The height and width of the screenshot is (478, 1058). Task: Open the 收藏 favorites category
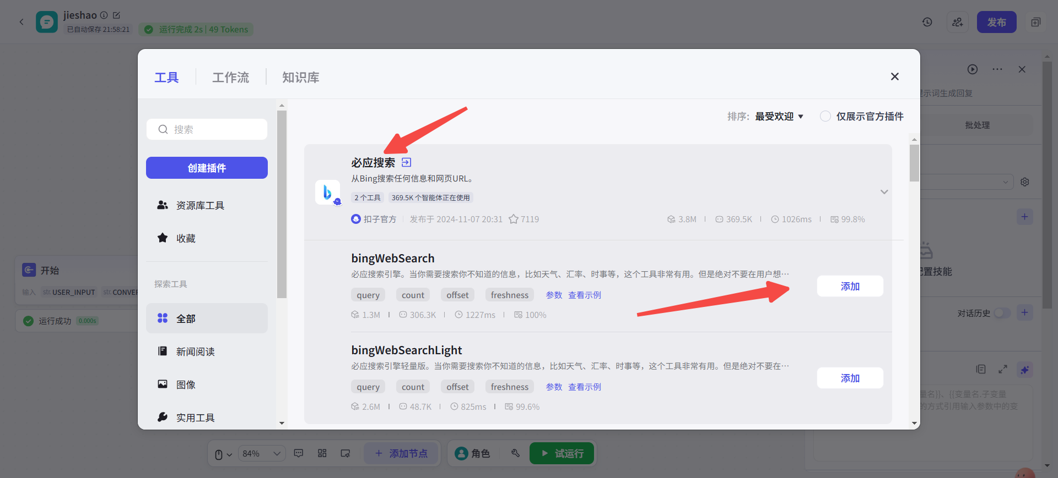point(207,238)
